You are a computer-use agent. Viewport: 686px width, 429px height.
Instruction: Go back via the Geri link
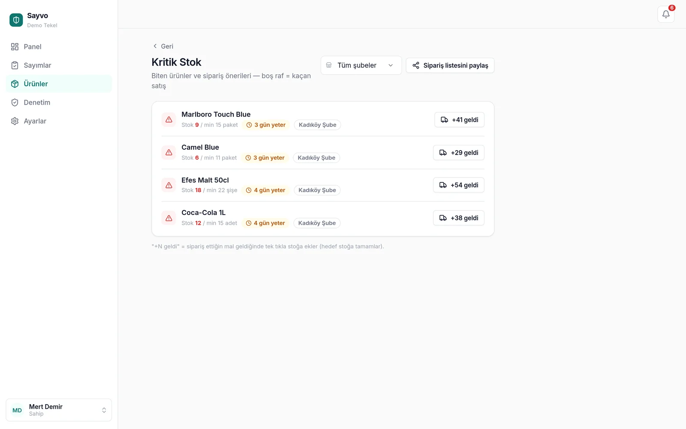coord(163,46)
